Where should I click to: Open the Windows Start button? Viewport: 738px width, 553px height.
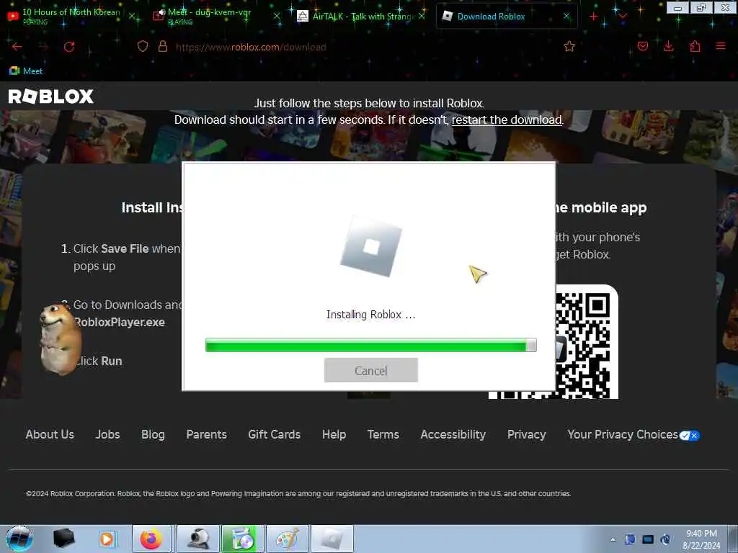click(x=19, y=539)
